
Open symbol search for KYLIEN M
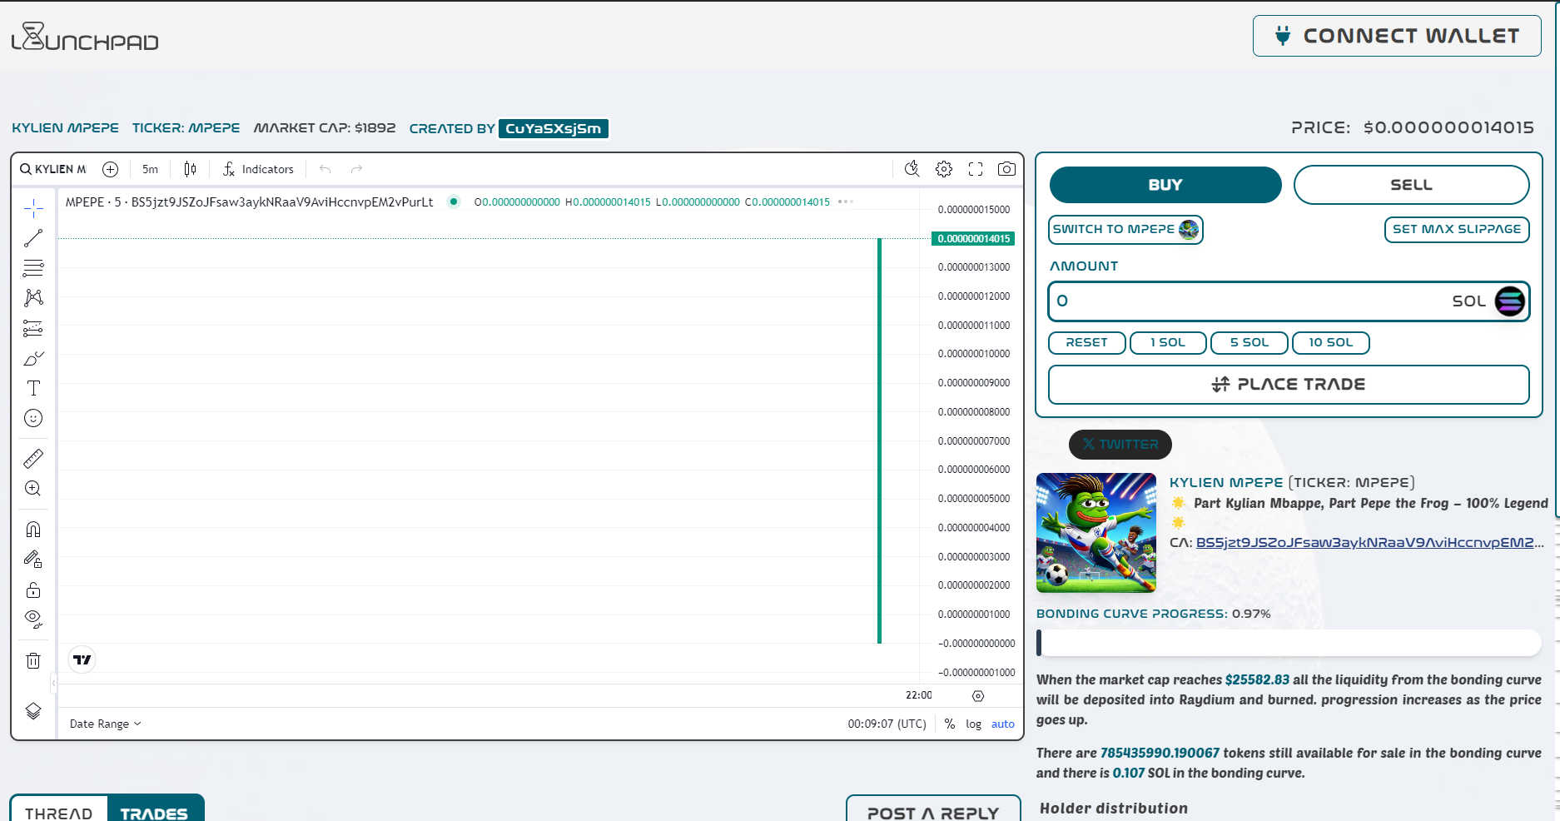tap(53, 169)
